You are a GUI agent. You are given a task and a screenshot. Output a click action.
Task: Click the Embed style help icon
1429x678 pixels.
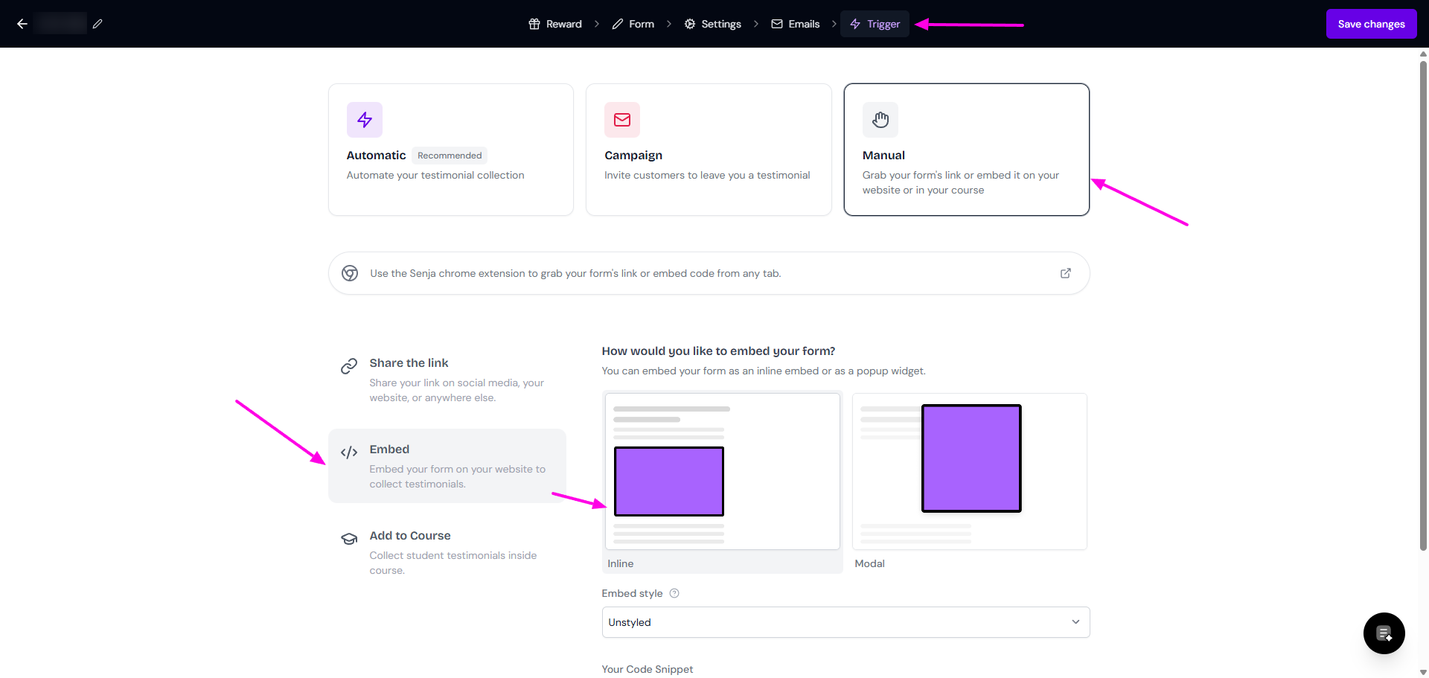point(674,593)
